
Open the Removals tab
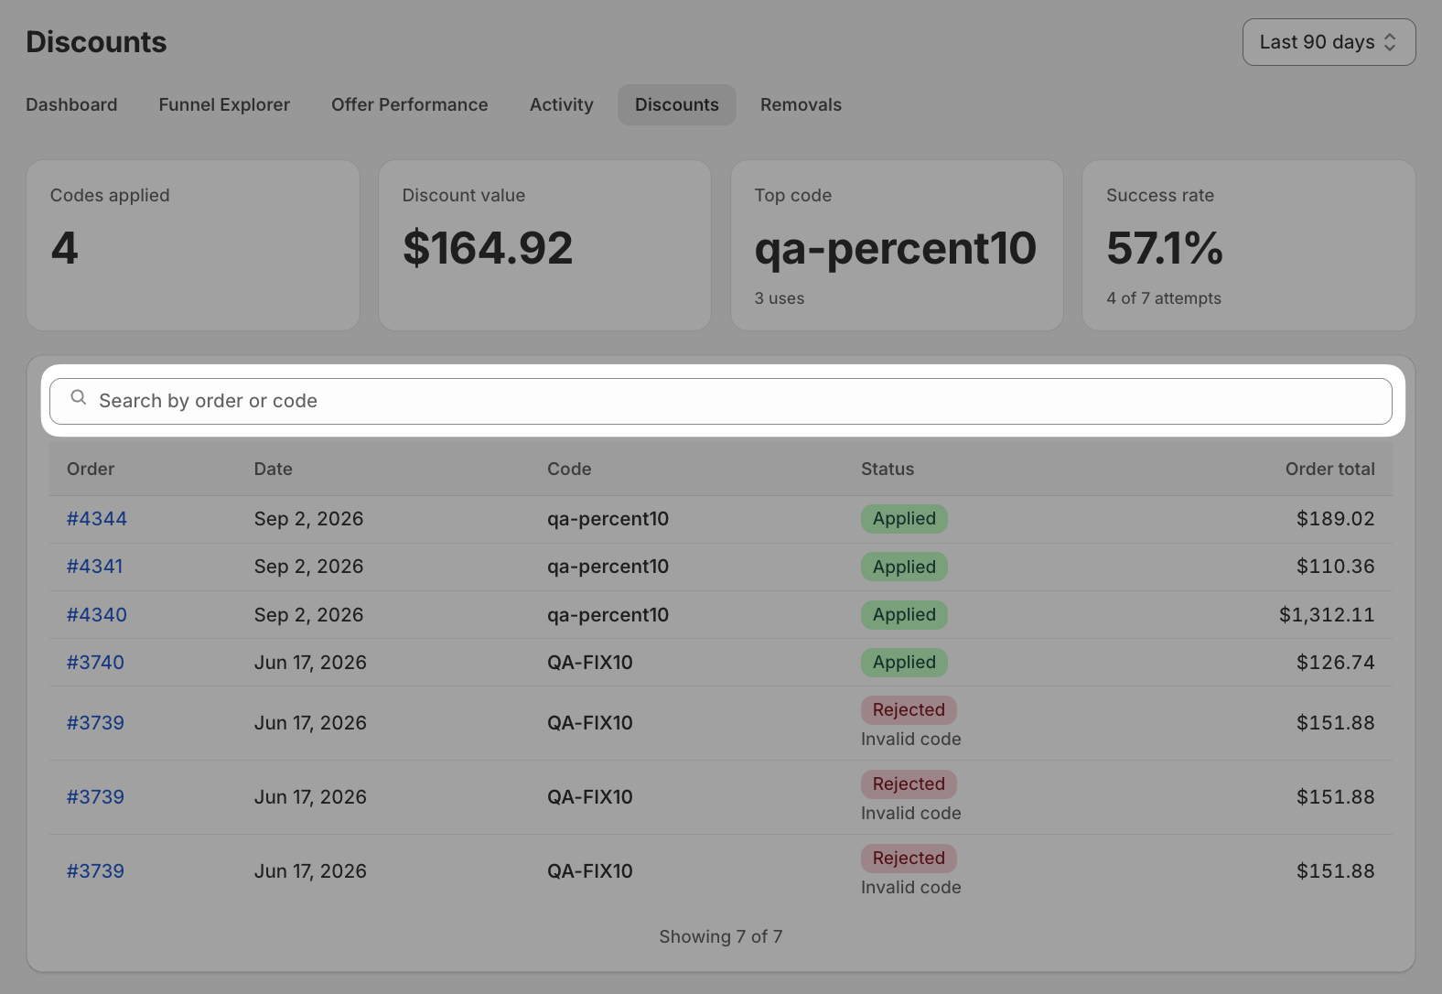[x=801, y=104]
